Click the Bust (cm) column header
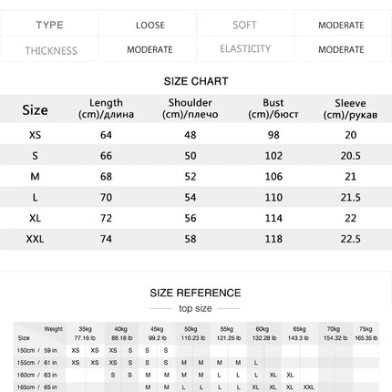Viewport: 392px width, 392px height. (273, 108)
